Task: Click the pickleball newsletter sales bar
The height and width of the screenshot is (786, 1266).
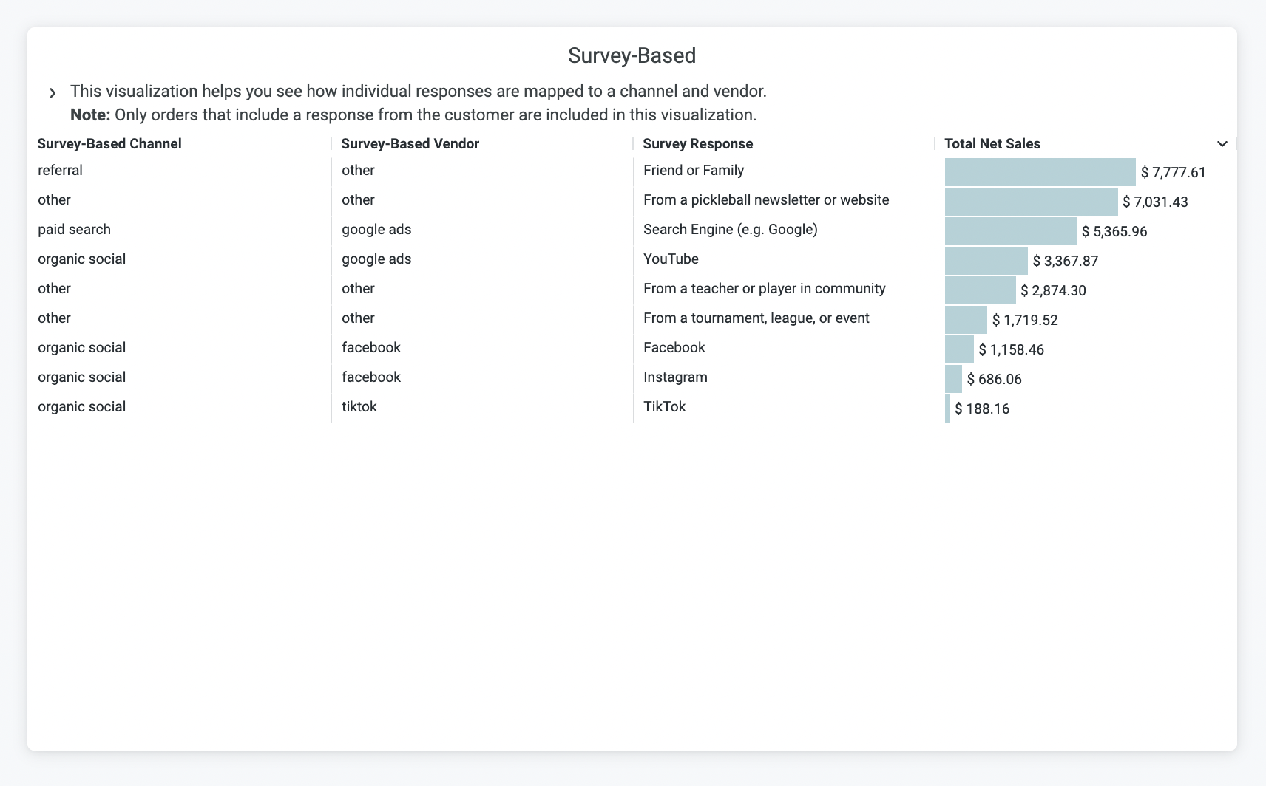Action: pyautogui.click(x=1031, y=202)
